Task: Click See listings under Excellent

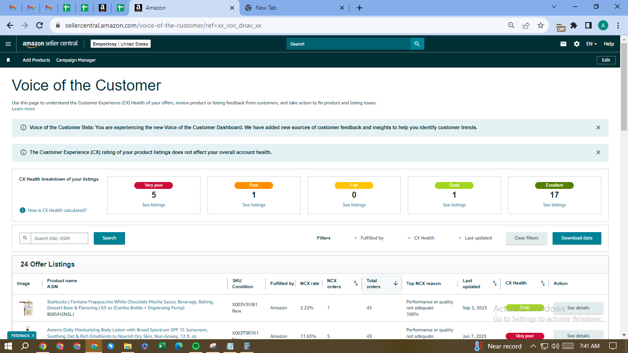Action: click(x=554, y=205)
